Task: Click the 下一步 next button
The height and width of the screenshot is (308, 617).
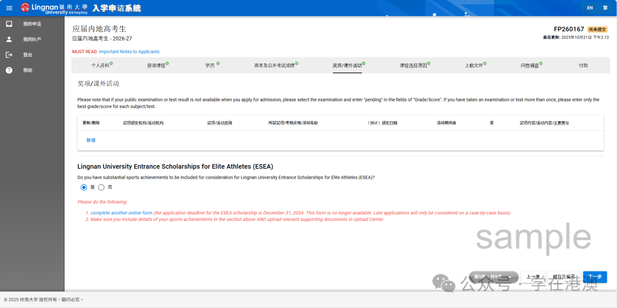Action: pyautogui.click(x=595, y=277)
